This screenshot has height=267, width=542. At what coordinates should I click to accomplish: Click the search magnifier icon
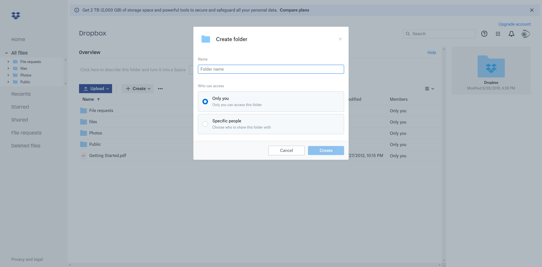[408, 34]
